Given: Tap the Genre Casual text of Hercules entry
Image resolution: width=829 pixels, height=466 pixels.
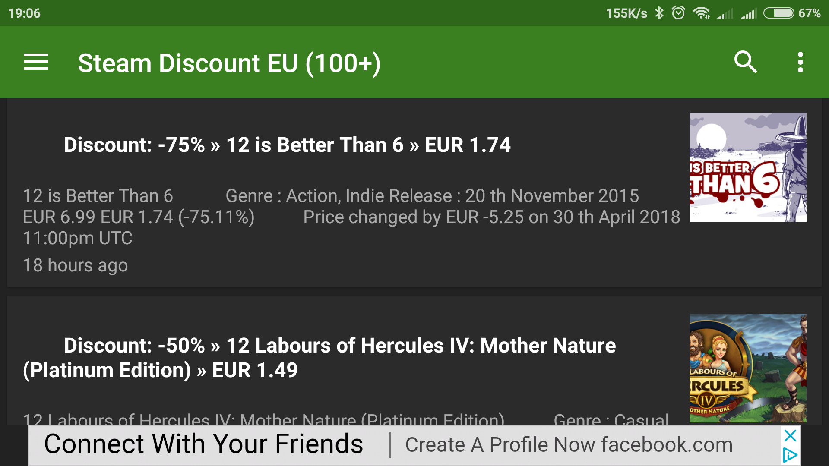Looking at the screenshot, I should tap(611, 419).
